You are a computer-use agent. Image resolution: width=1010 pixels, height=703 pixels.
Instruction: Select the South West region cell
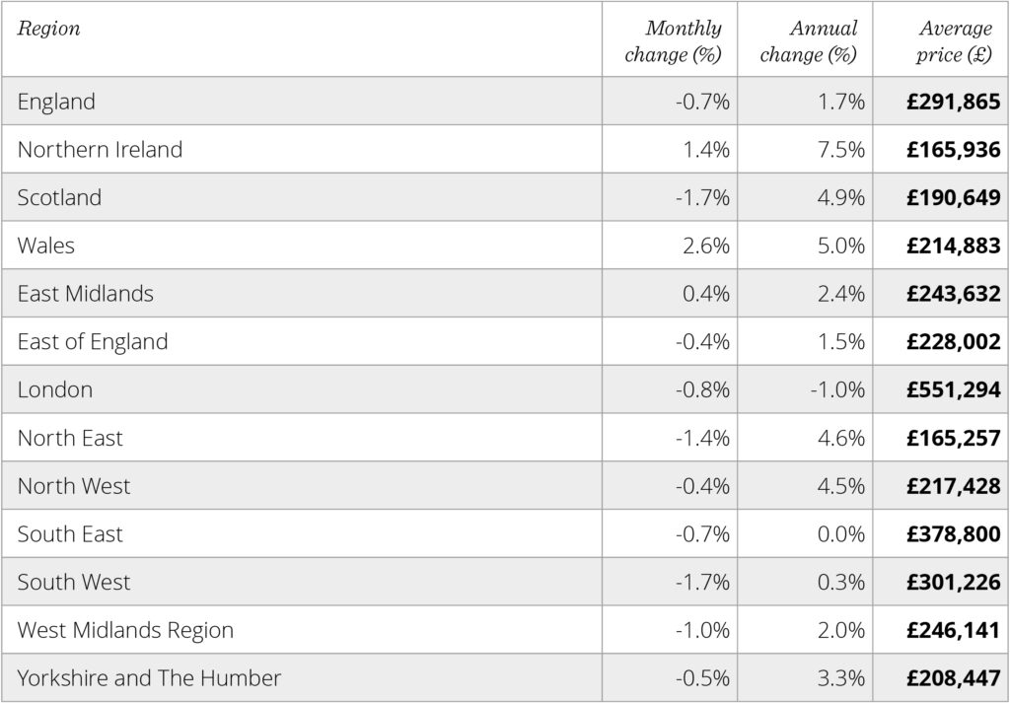[x=74, y=582]
